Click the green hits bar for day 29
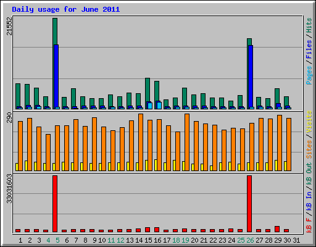 point(277,96)
